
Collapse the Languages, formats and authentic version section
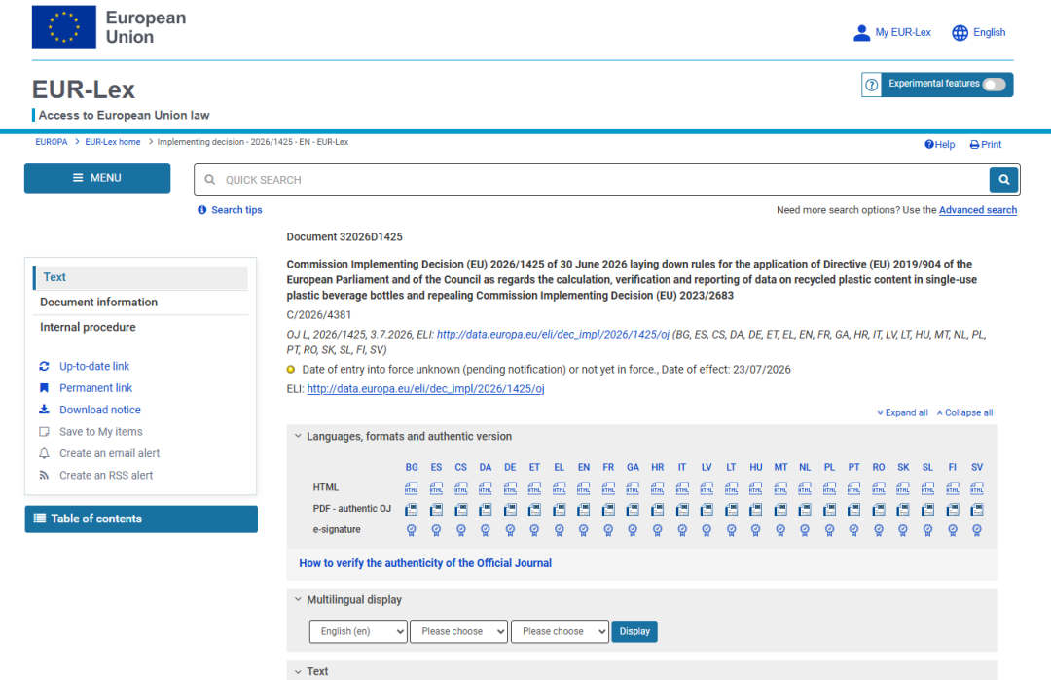pos(299,436)
